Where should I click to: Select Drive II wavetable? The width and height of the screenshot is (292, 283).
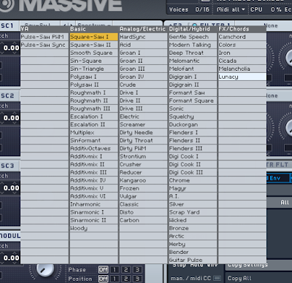click(143, 101)
